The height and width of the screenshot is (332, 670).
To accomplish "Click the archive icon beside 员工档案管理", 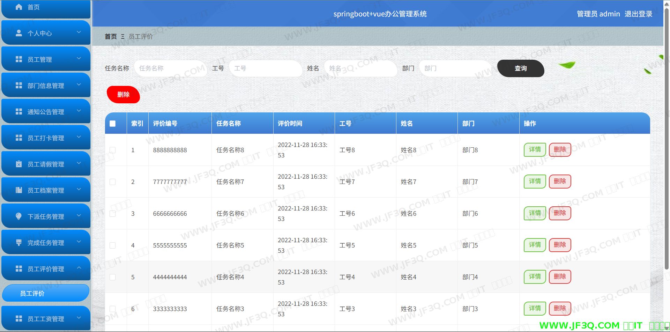I will click(x=19, y=190).
